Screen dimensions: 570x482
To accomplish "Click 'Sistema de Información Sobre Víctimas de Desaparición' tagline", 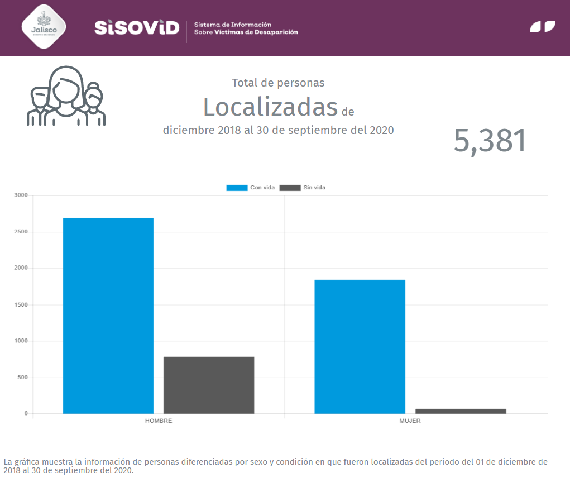I will coord(246,28).
